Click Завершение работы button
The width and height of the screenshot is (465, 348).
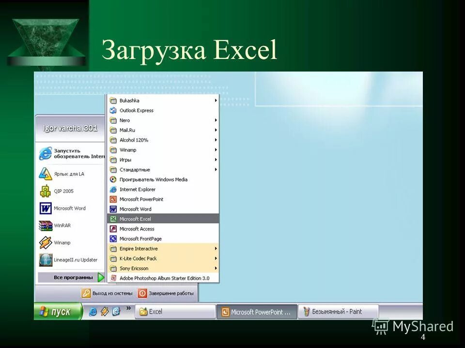[x=166, y=293]
